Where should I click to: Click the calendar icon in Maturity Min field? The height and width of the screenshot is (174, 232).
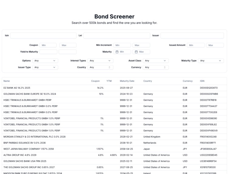tap(117, 52)
